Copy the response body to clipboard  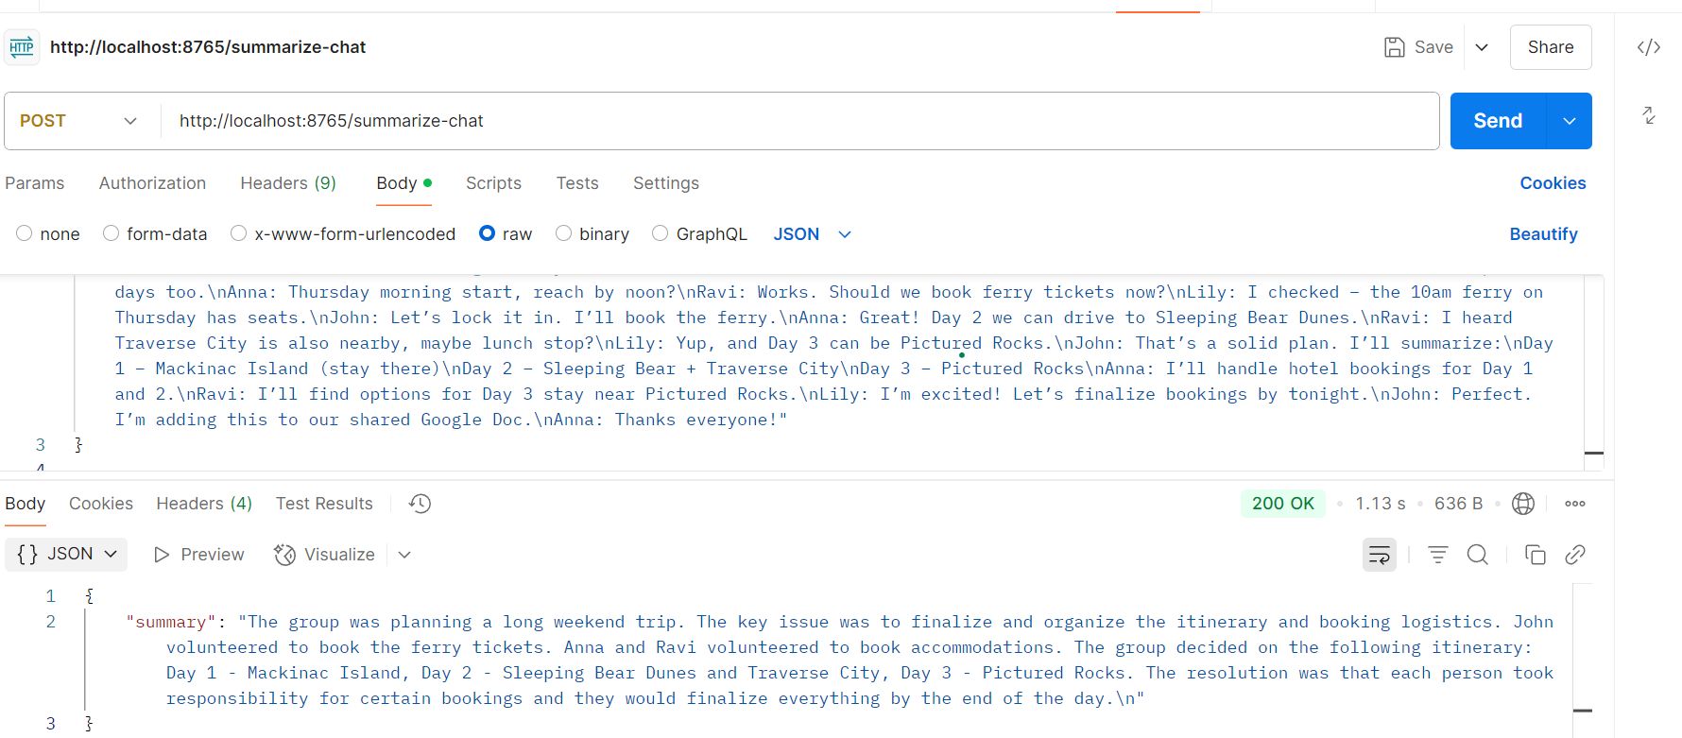pyautogui.click(x=1536, y=555)
